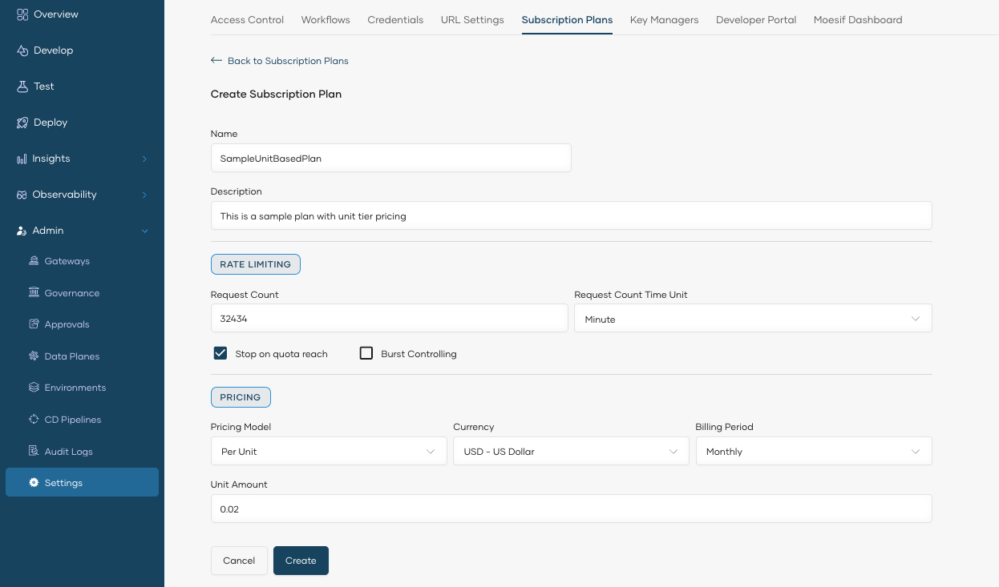Open the Request Count Time Unit dropdown
999x587 pixels.
coord(752,318)
